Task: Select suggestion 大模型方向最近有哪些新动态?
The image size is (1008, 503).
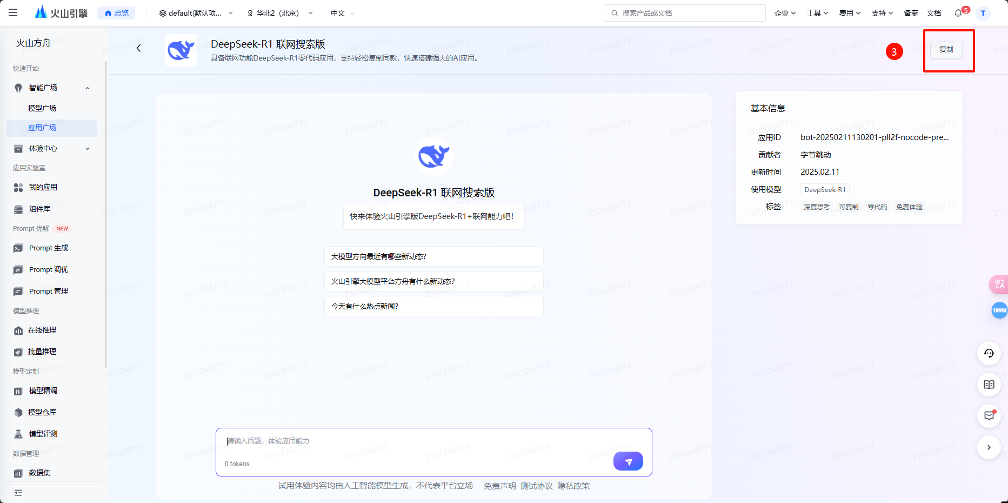Action: [433, 256]
